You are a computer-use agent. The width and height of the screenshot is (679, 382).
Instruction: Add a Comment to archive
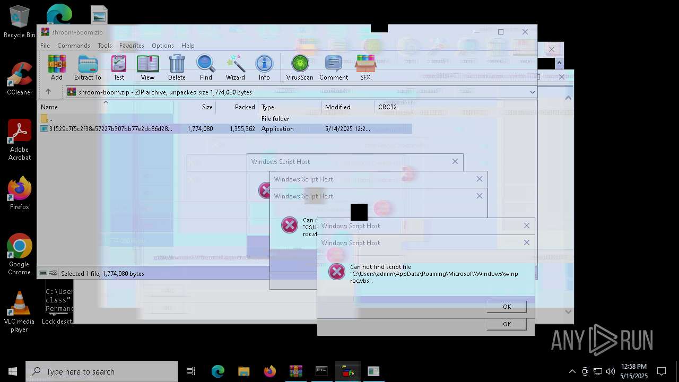334,67
